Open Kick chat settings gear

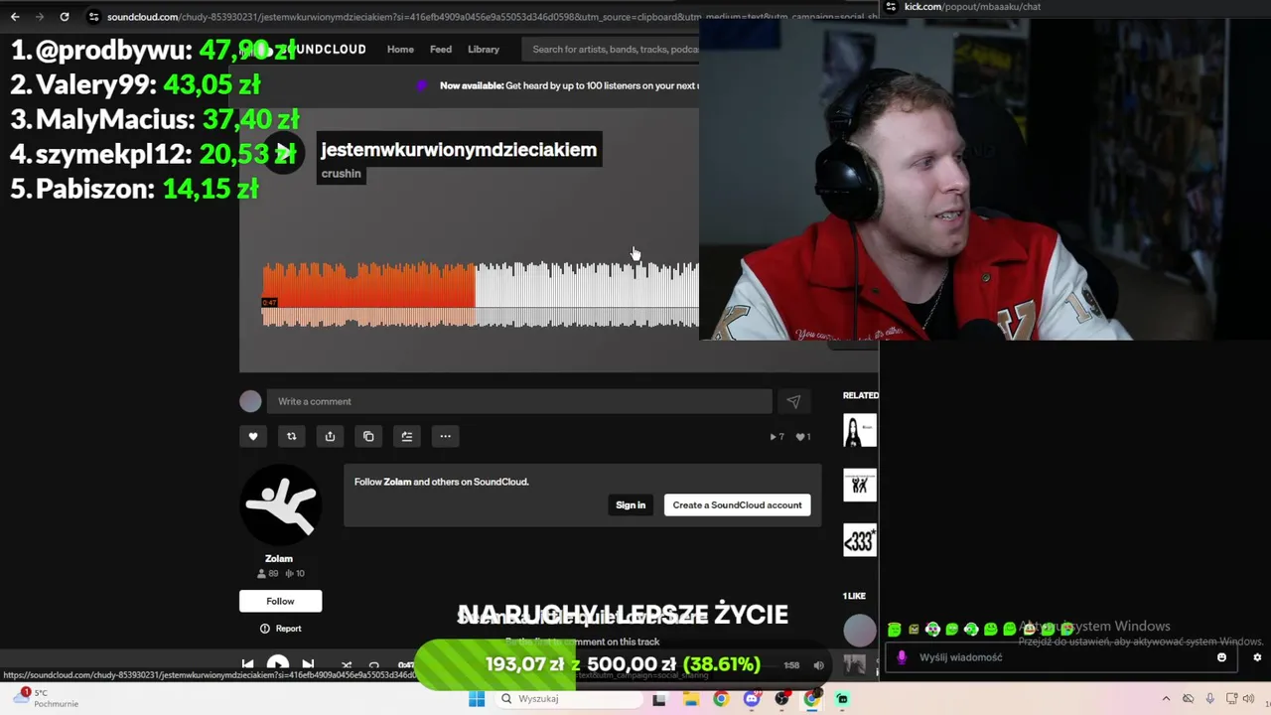point(1257,657)
